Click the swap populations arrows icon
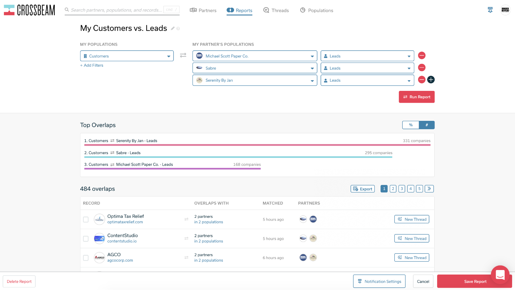The image size is (515, 290). pyautogui.click(x=183, y=55)
